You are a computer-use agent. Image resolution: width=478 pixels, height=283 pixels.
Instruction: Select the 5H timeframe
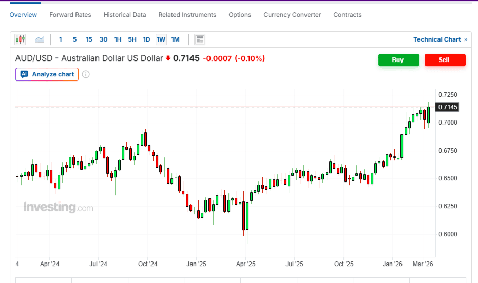click(x=132, y=39)
